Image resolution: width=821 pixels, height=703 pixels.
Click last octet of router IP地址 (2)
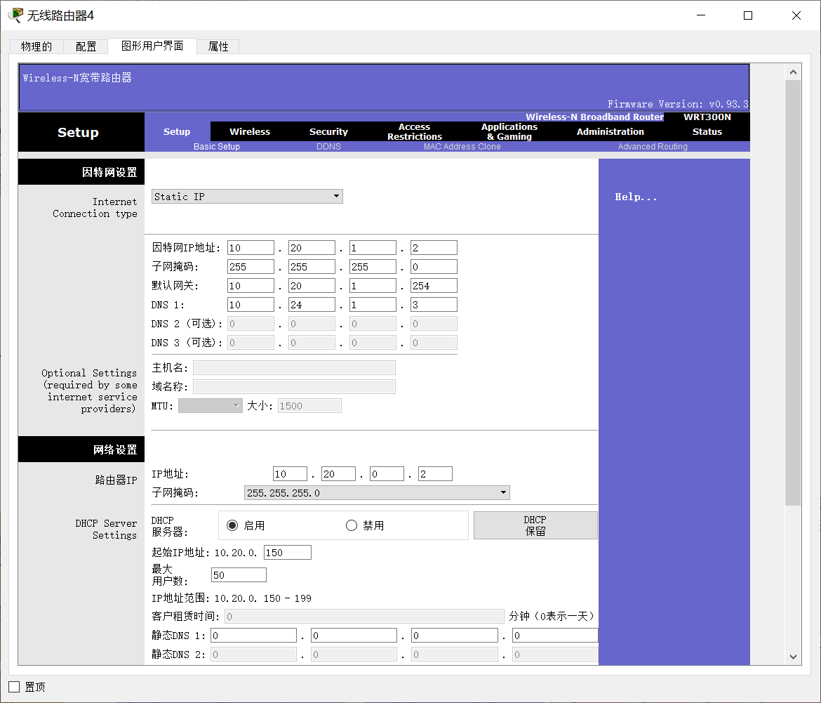tap(435, 473)
